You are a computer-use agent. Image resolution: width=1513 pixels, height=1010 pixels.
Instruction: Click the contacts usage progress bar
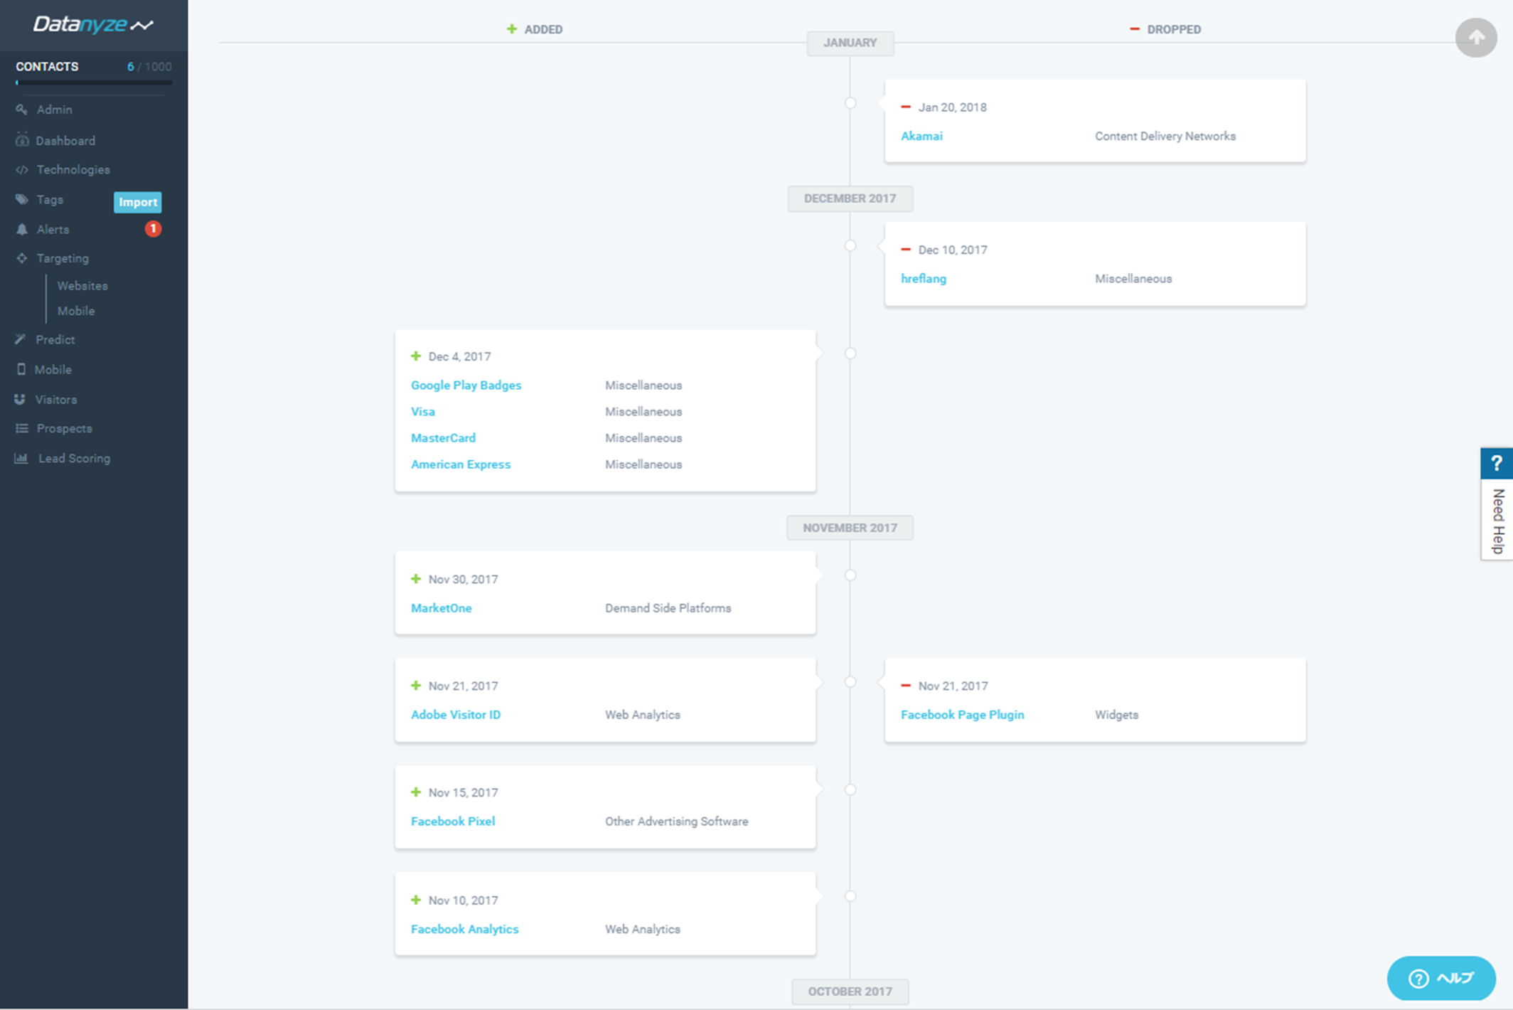(x=94, y=83)
